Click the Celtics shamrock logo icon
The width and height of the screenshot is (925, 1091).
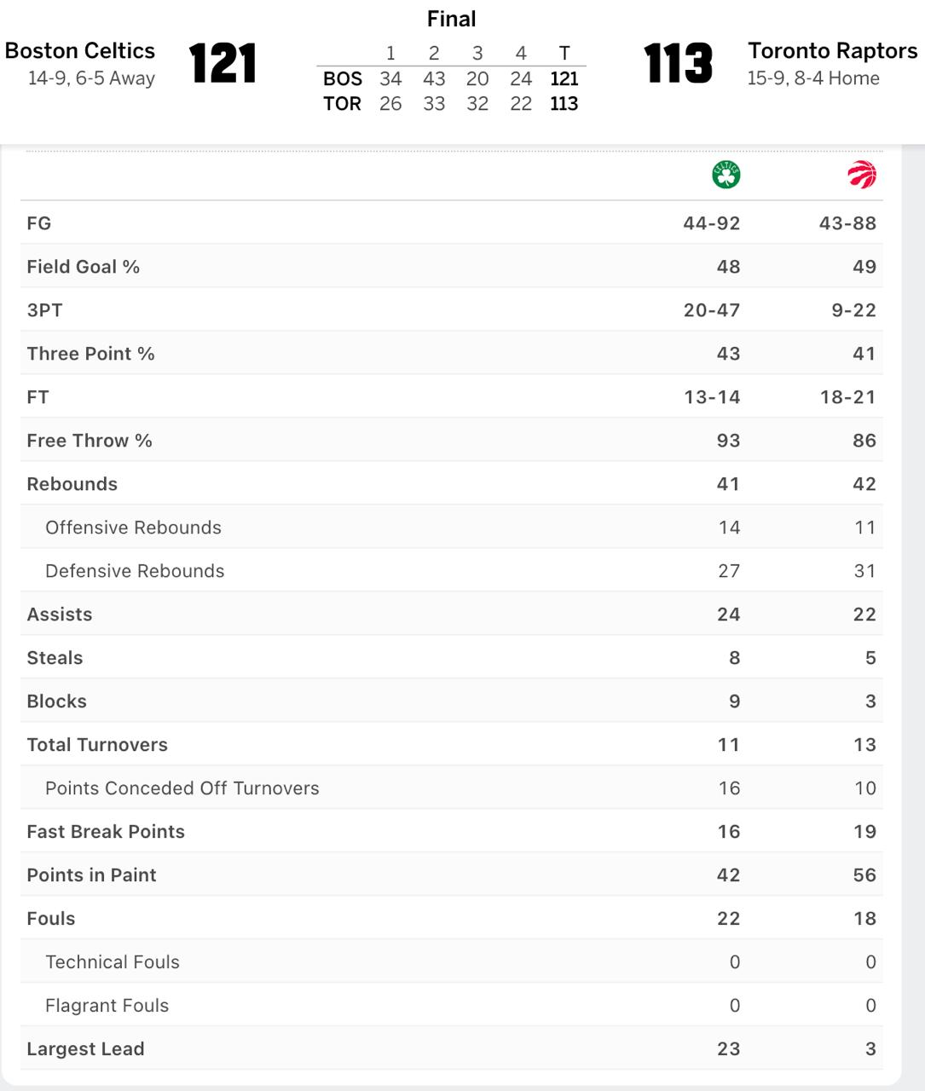pyautogui.click(x=726, y=175)
